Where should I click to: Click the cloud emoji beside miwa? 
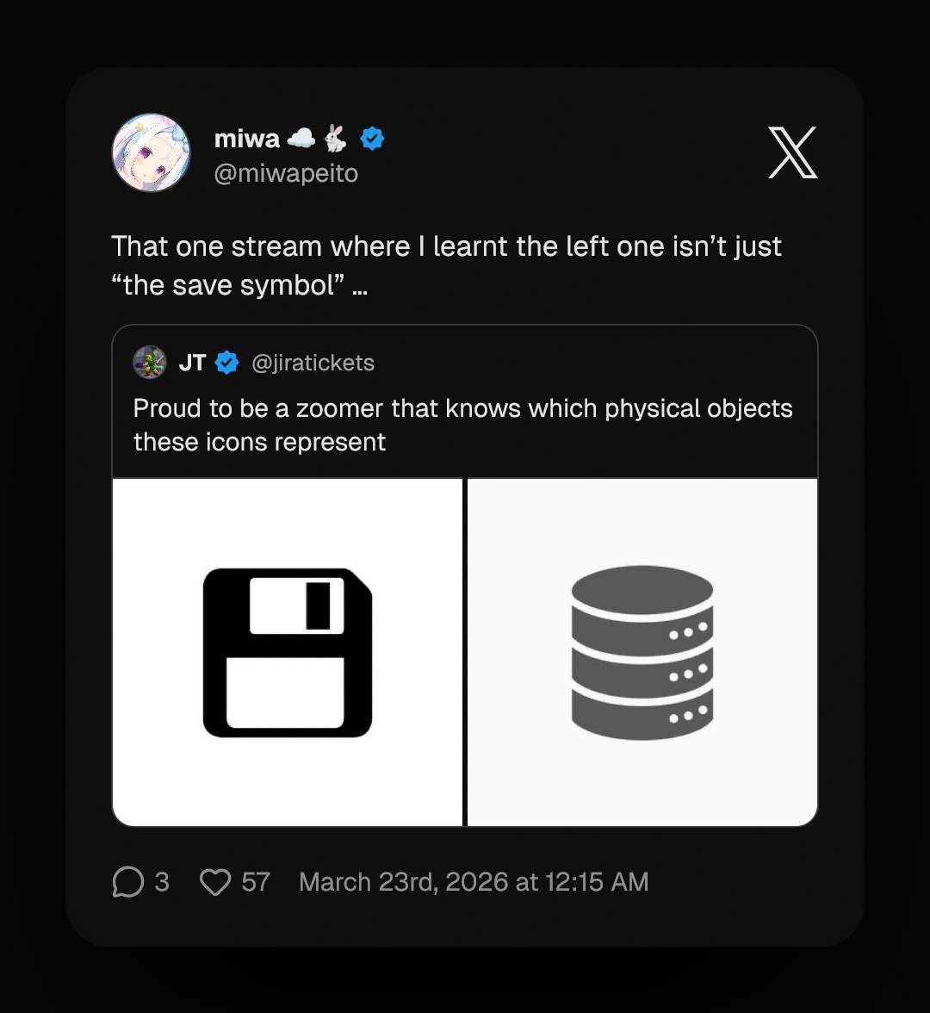point(301,138)
